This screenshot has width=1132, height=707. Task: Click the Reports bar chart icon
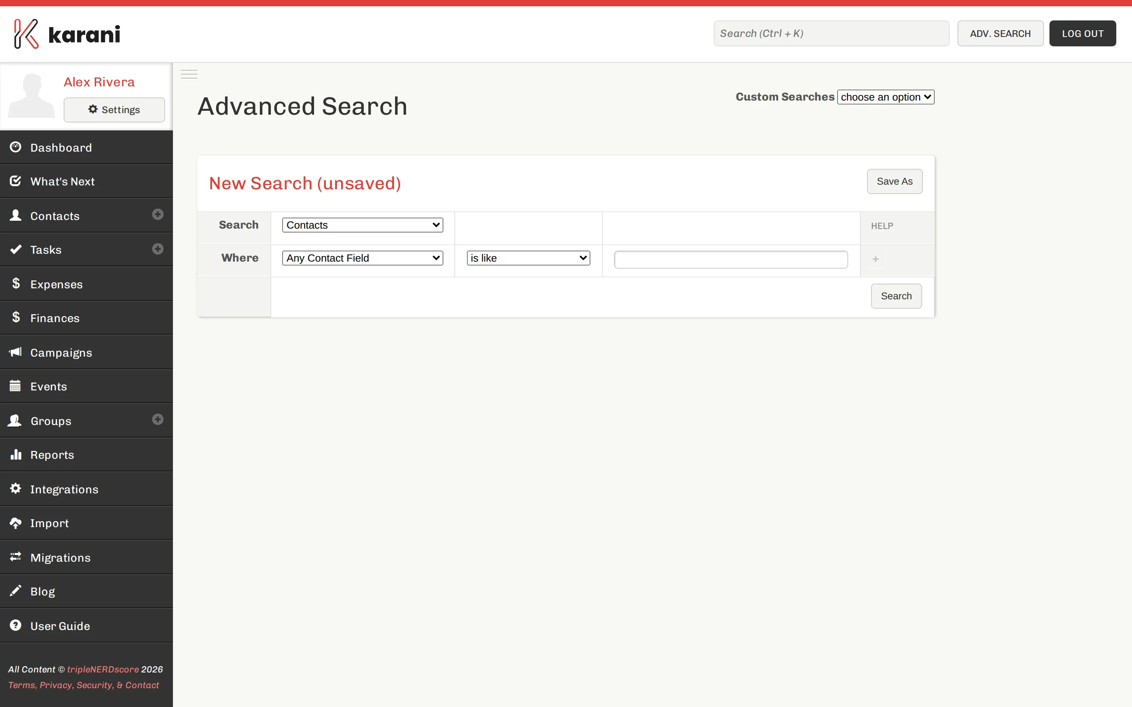[16, 454]
